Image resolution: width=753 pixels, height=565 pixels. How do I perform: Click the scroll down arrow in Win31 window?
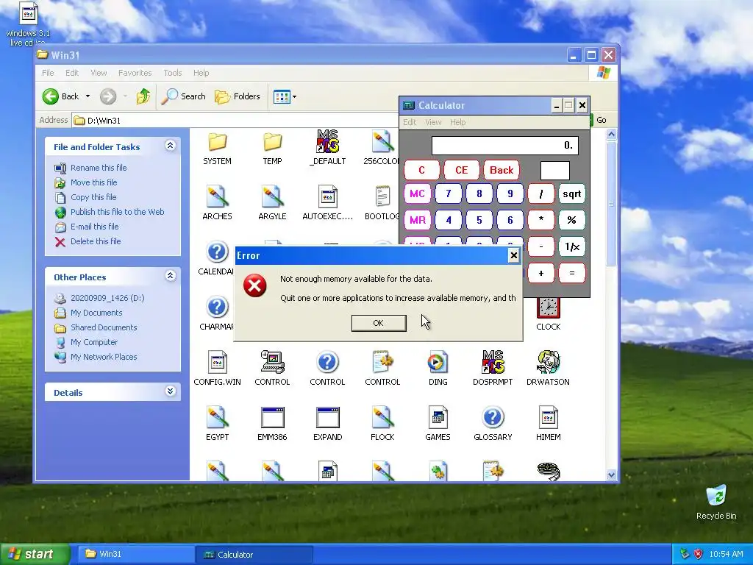coord(611,475)
